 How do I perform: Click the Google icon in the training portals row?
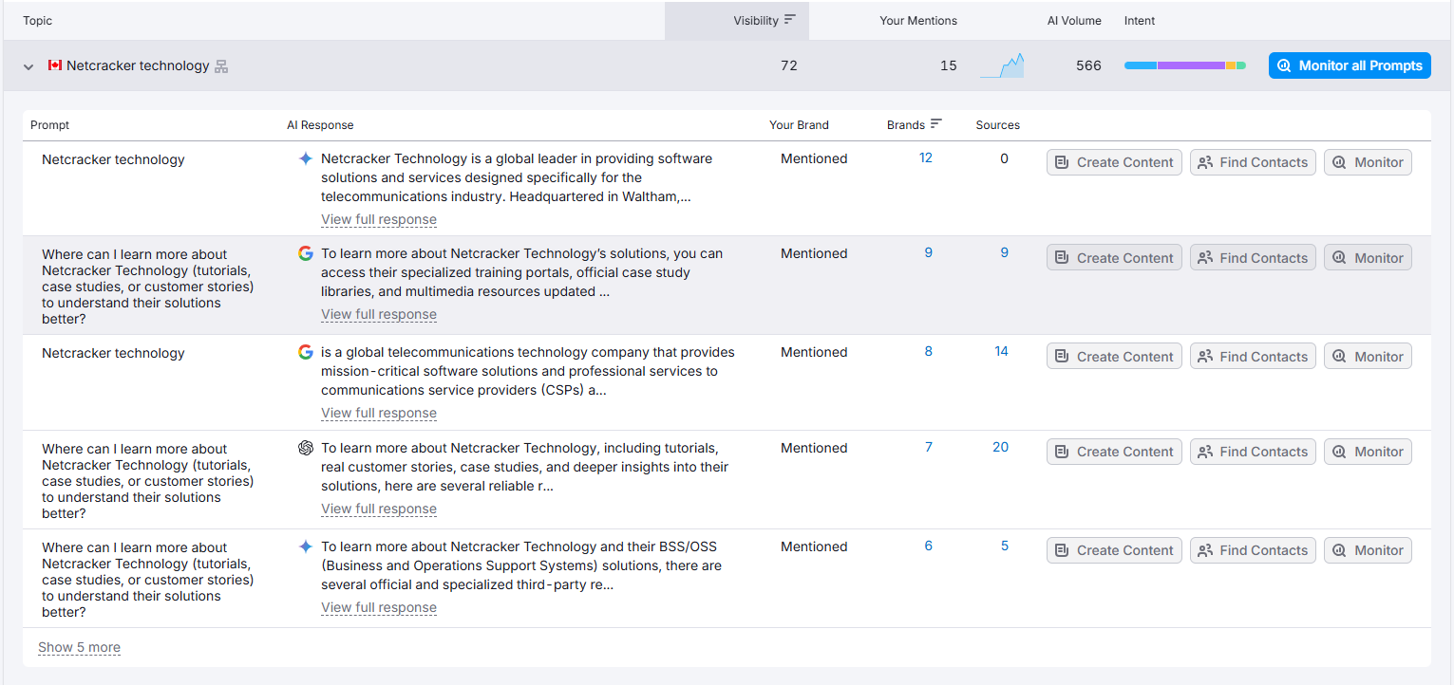[x=305, y=253]
